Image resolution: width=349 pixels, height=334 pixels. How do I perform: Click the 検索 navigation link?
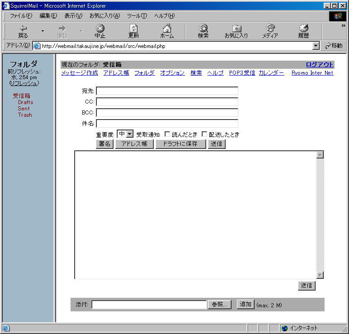pyautogui.click(x=196, y=73)
